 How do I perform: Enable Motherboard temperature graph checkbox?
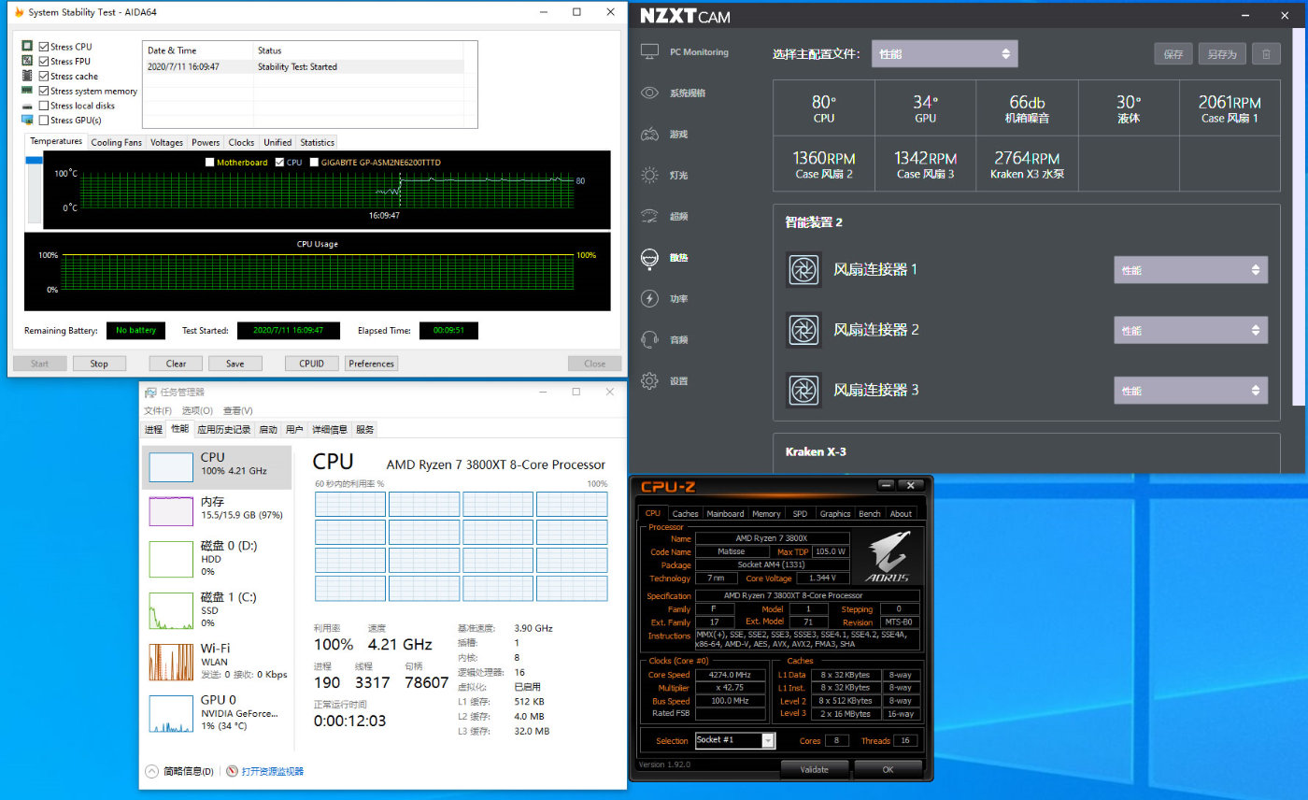tap(209, 163)
